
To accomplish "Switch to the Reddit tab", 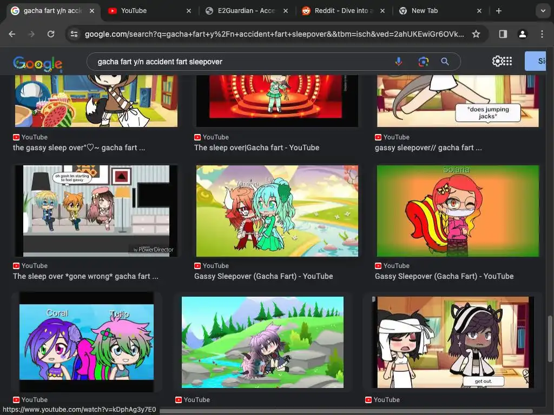I will [x=343, y=11].
